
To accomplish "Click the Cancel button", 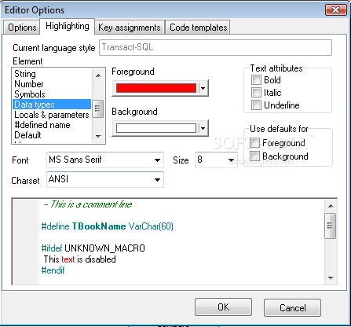I will pyautogui.click(x=292, y=307).
